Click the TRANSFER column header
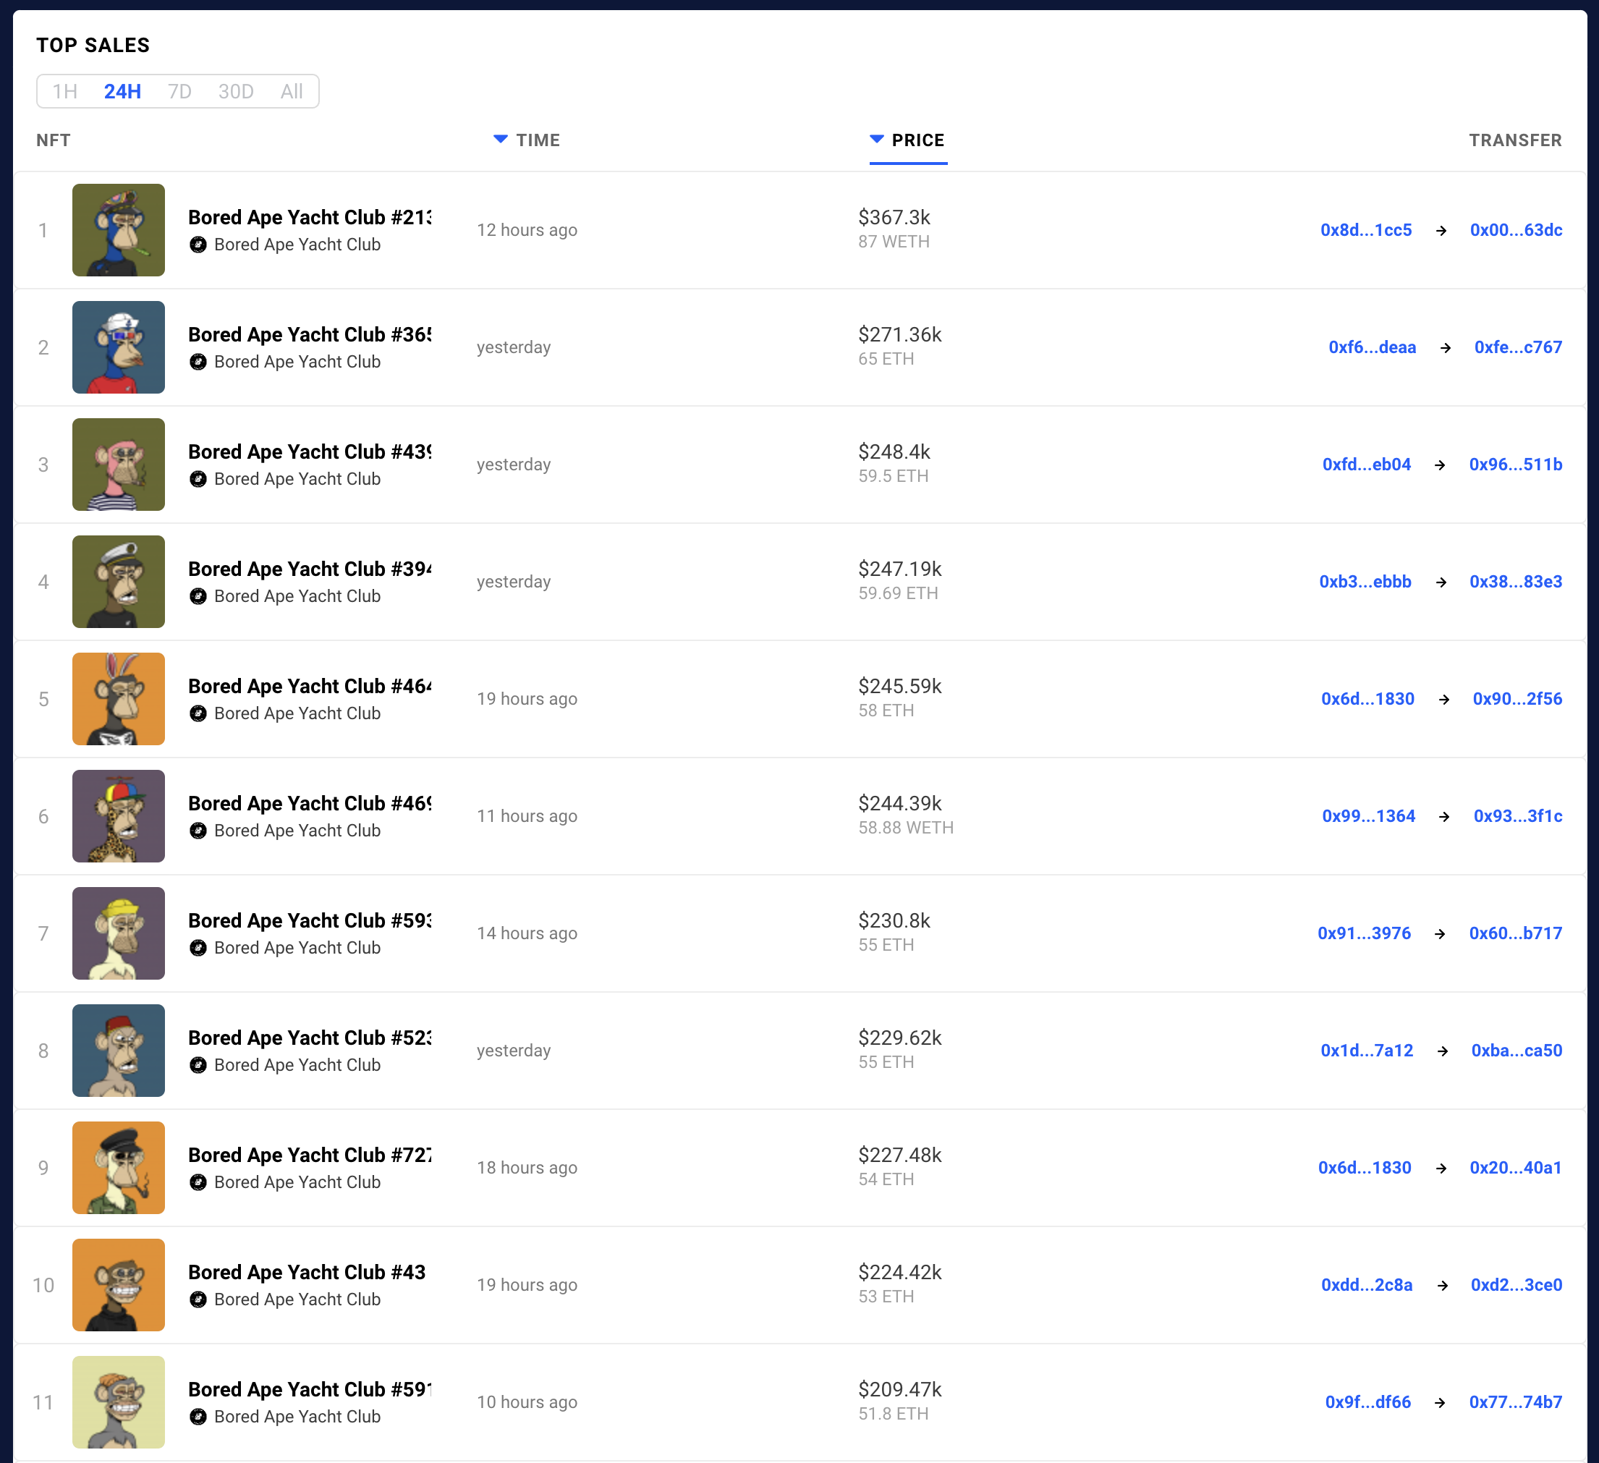 pos(1515,140)
